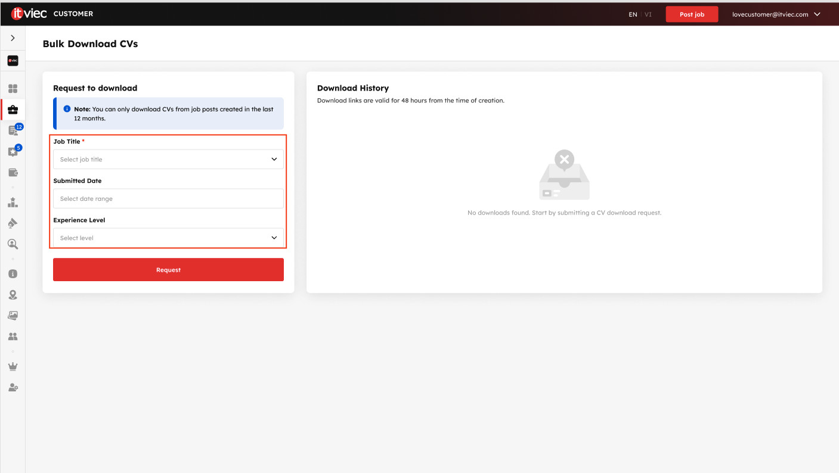This screenshot has width=839, height=473.
Task: Open the location pin icon in sidebar
Action: pos(13,295)
